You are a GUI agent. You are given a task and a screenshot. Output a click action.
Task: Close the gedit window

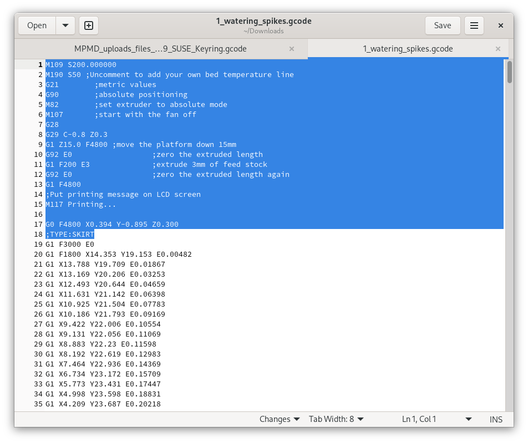pyautogui.click(x=500, y=26)
